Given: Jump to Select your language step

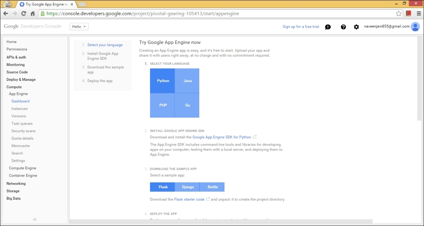Looking at the screenshot, I should tap(105, 45).
